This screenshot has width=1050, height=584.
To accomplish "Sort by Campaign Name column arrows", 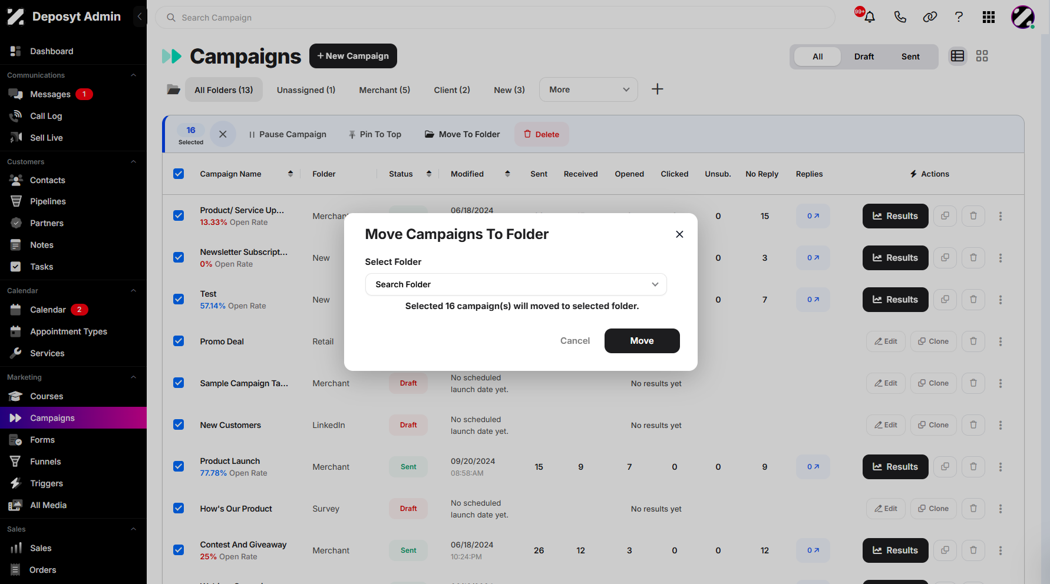I will [x=290, y=174].
